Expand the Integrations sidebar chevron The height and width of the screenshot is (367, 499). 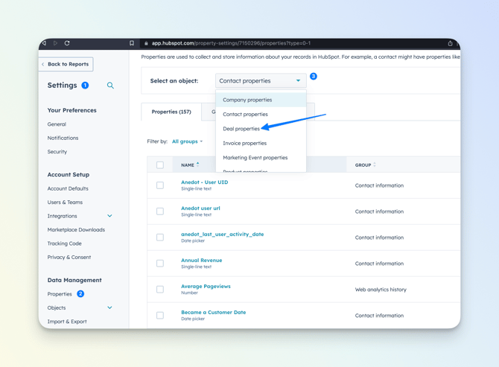109,216
